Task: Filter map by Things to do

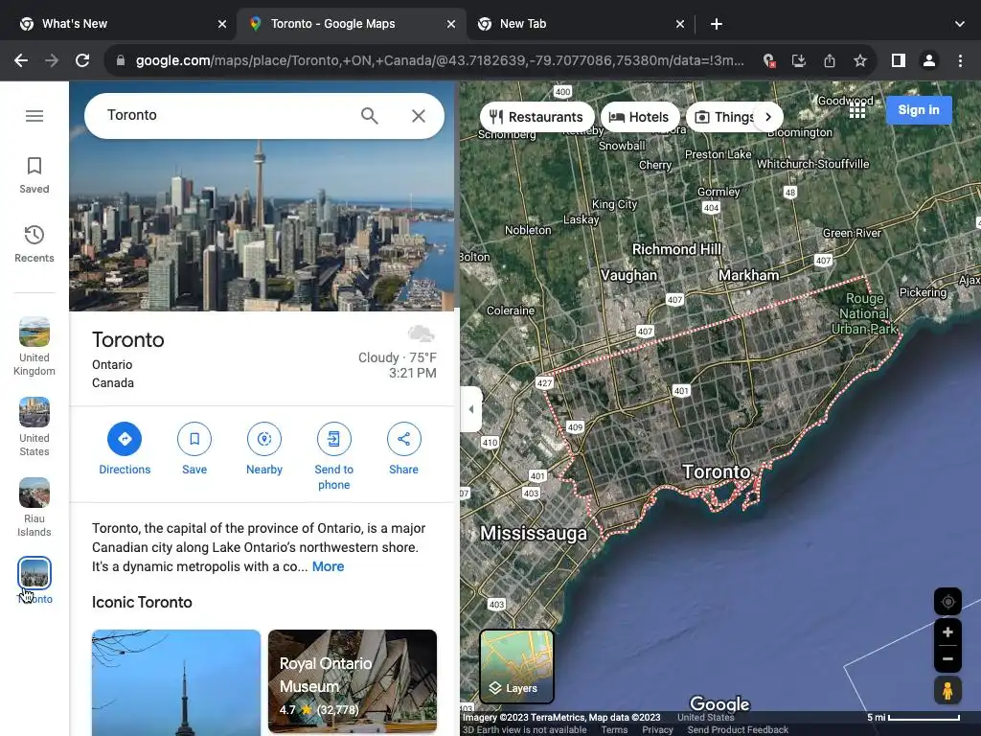Action: coord(722,117)
